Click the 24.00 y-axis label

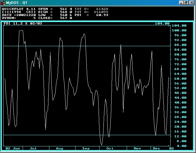click(180, 122)
